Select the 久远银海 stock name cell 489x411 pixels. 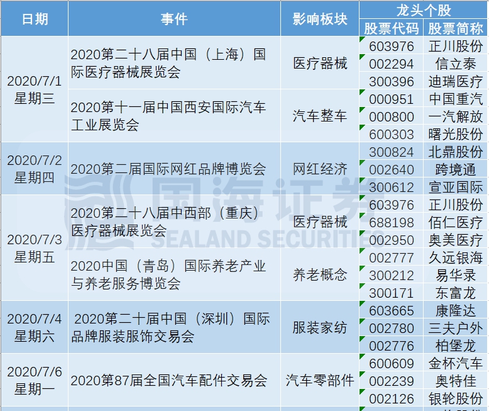click(456, 257)
